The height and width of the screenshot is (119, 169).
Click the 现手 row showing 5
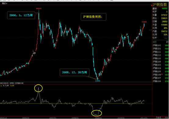(x=160, y=12)
